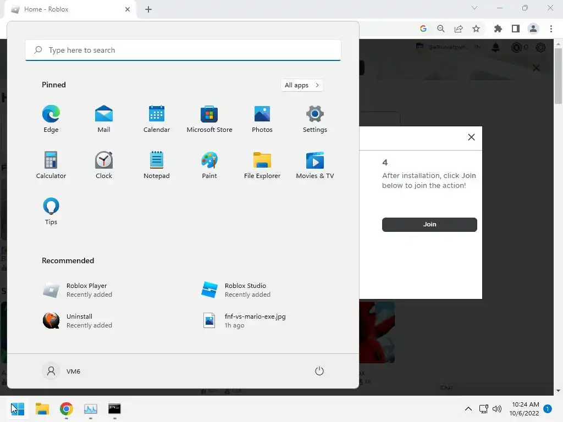563x422 pixels.
Task: Open File Explorer from pinned apps
Action: pos(262,165)
